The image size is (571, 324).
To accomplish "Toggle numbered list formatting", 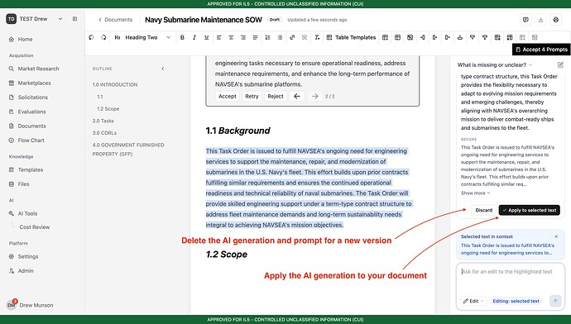I will [267, 37].
